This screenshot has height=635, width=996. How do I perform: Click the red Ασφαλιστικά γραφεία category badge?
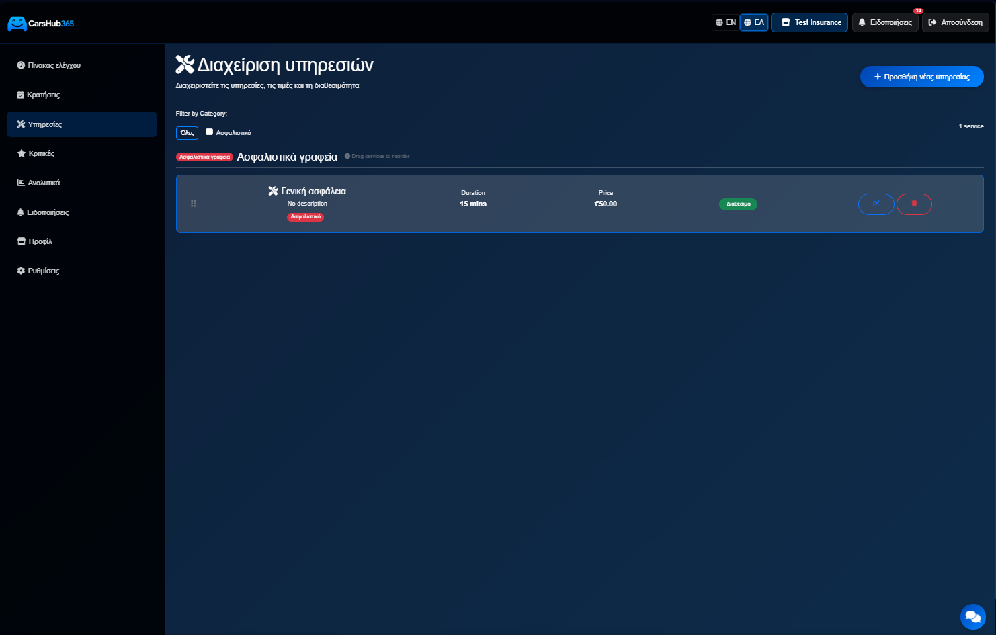pyautogui.click(x=204, y=157)
